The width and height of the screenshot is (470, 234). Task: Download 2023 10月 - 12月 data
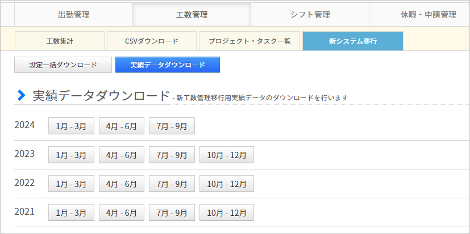(227, 155)
